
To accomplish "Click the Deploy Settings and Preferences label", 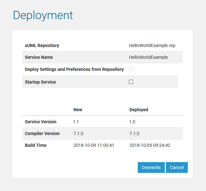I will tap(74, 69).
